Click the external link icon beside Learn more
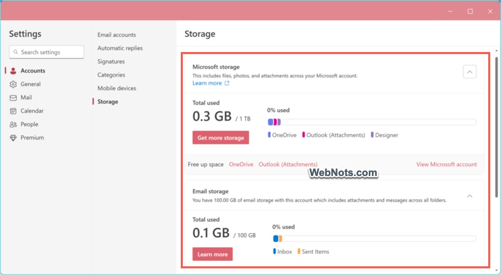The height and width of the screenshot is (275, 501). (227, 83)
